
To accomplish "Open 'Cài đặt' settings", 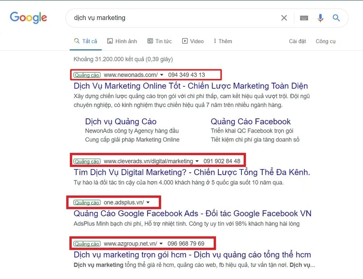I will (297, 41).
